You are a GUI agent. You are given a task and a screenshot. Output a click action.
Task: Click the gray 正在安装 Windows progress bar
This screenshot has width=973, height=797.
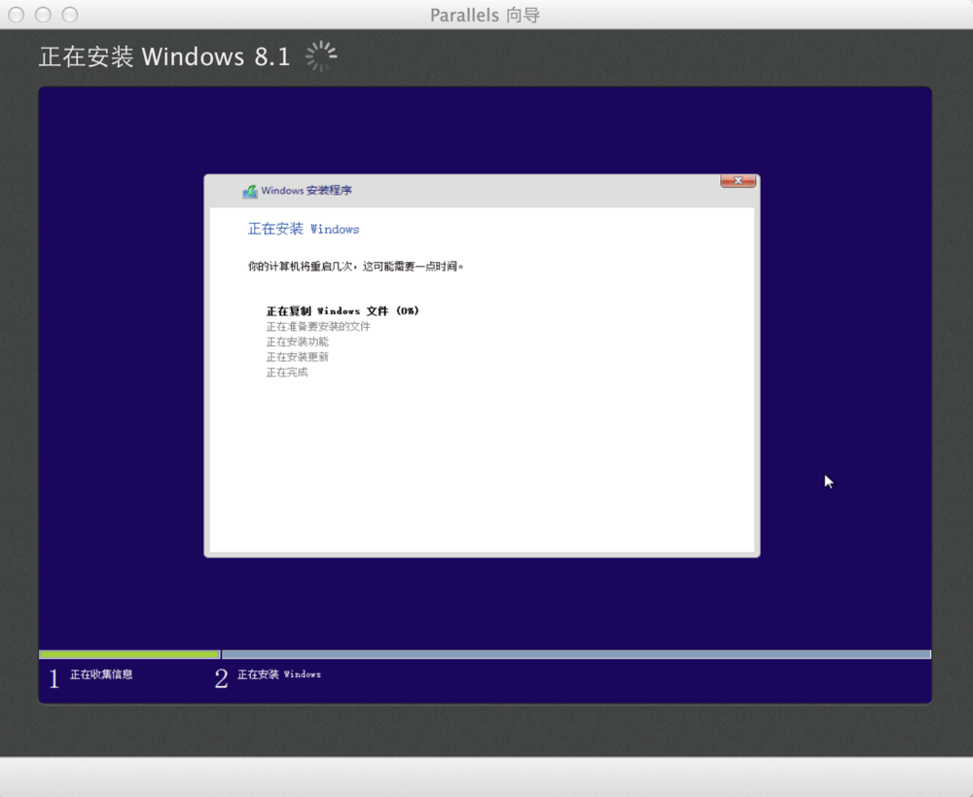coord(576,654)
